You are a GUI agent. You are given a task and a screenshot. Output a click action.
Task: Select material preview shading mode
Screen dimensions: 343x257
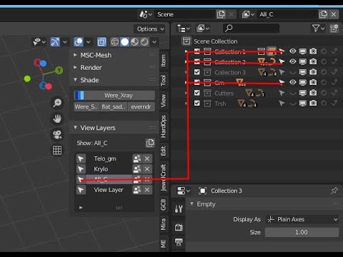pos(134,42)
